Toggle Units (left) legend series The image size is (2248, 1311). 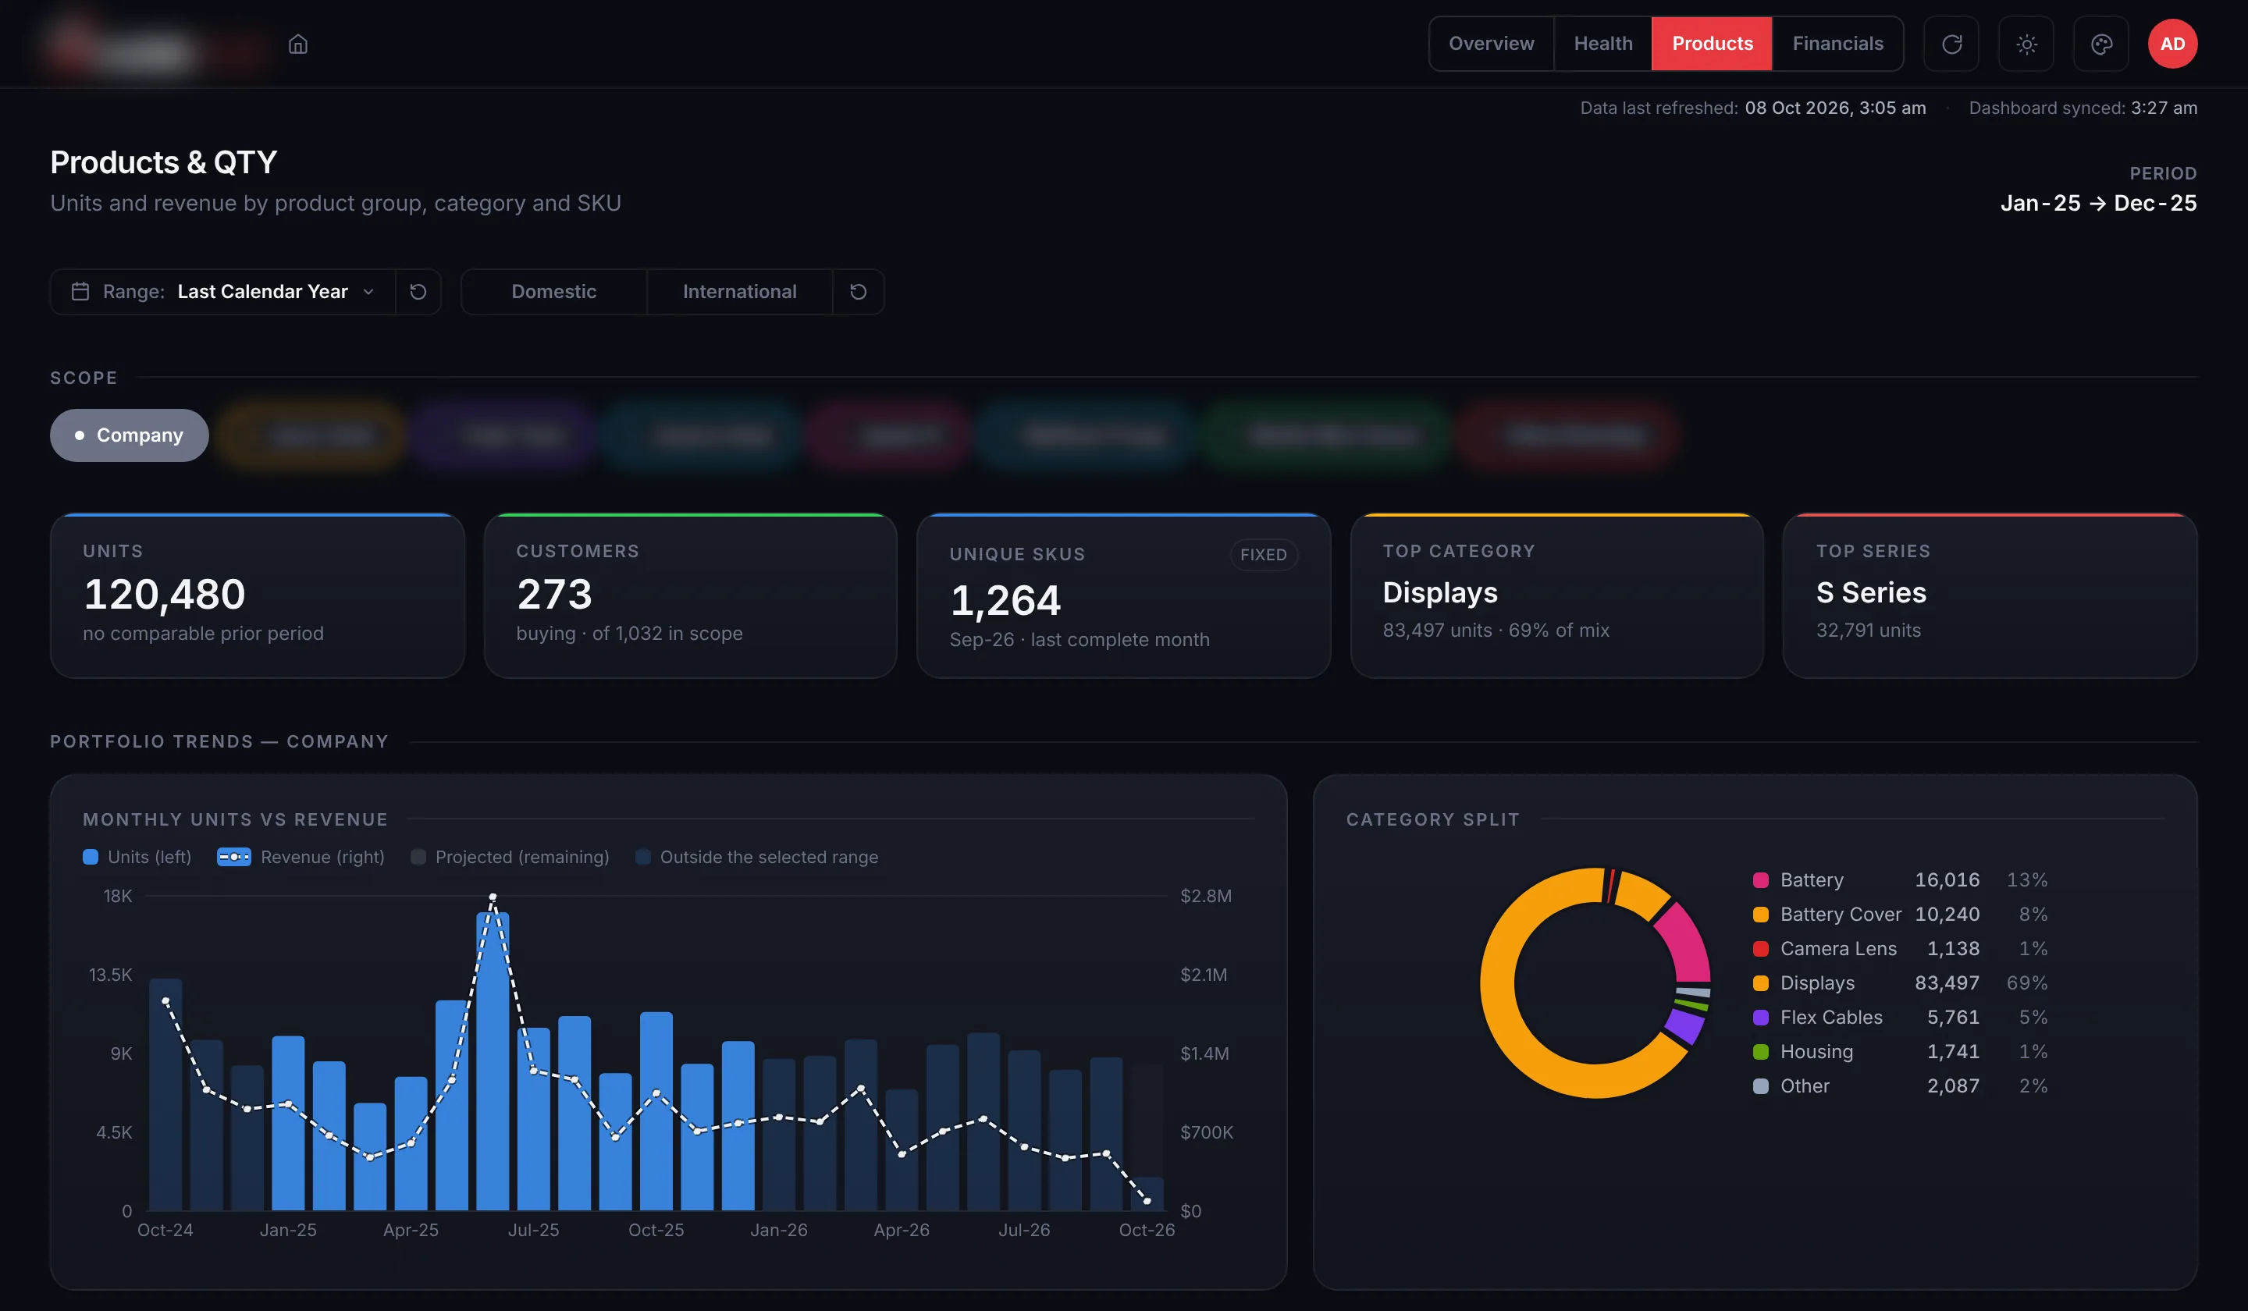137,857
